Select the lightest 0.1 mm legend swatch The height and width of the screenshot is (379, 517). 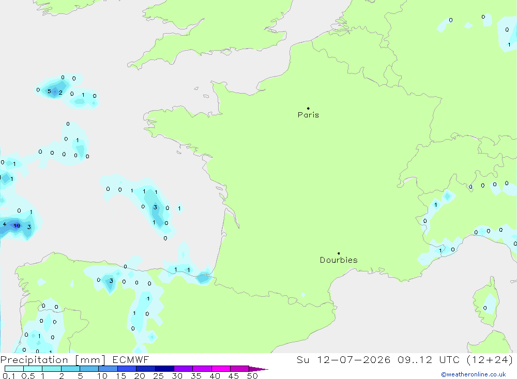(x=14, y=369)
